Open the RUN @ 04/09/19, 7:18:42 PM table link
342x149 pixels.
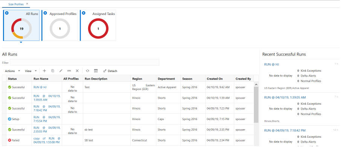[47, 108]
